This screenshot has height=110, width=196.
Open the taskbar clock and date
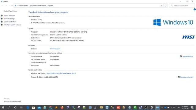point(185,108)
